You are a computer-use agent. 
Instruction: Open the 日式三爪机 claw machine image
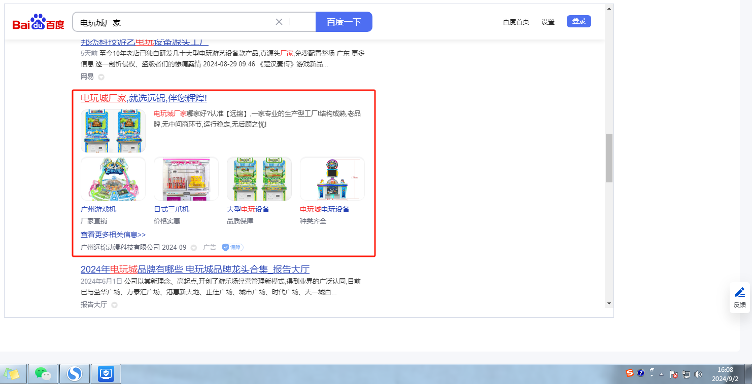point(186,179)
